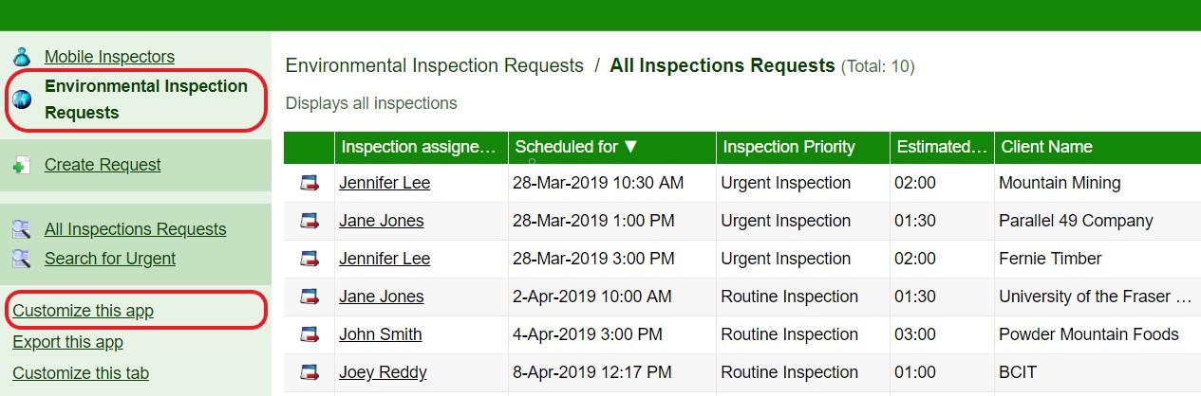Viewport: 1201px width, 396px height.
Task: Click the Export this app link
Action: tap(67, 342)
